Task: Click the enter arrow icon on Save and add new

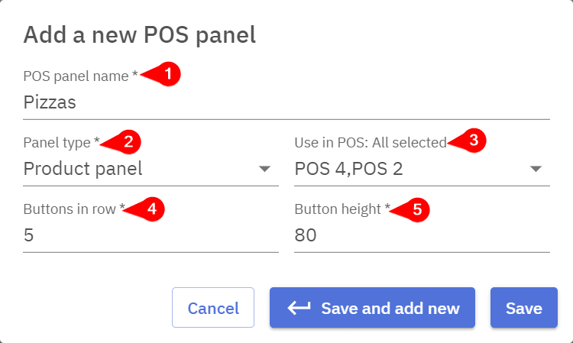Action: 299,308
